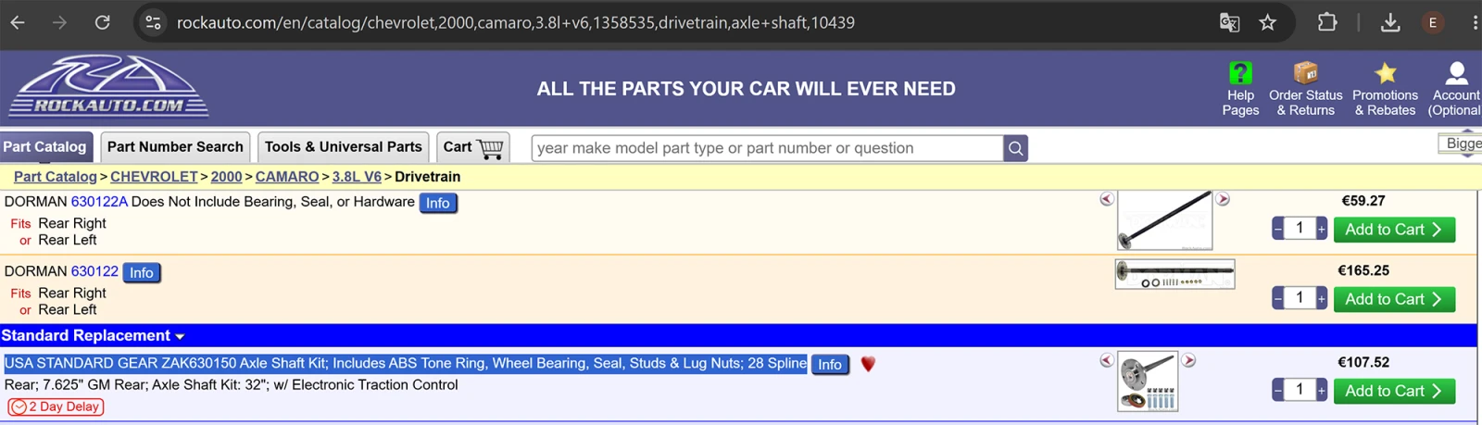Show previous image for ZAK630150 kit
The width and height of the screenshot is (1482, 425).
click(x=1107, y=360)
